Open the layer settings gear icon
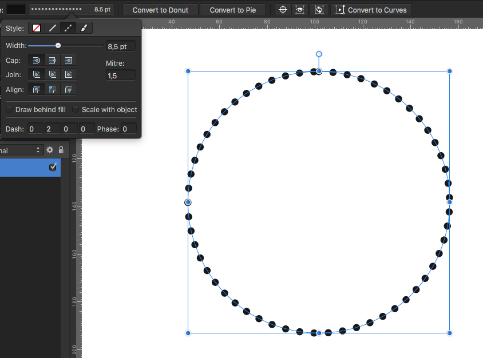This screenshot has width=483, height=358. pos(50,150)
